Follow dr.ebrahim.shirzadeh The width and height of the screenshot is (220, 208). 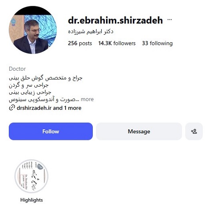click(x=51, y=131)
